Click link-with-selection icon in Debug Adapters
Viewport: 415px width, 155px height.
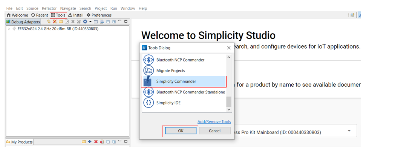point(102,21)
